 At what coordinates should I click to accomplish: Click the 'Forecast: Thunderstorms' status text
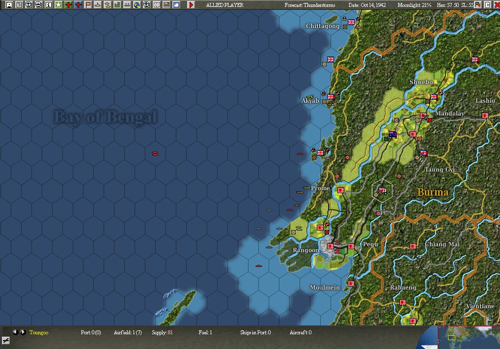click(309, 5)
